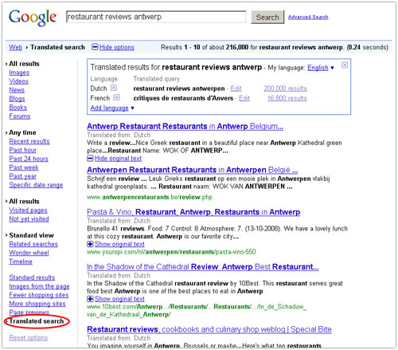
Task: Remove the Dutch language
Action: coord(114,88)
